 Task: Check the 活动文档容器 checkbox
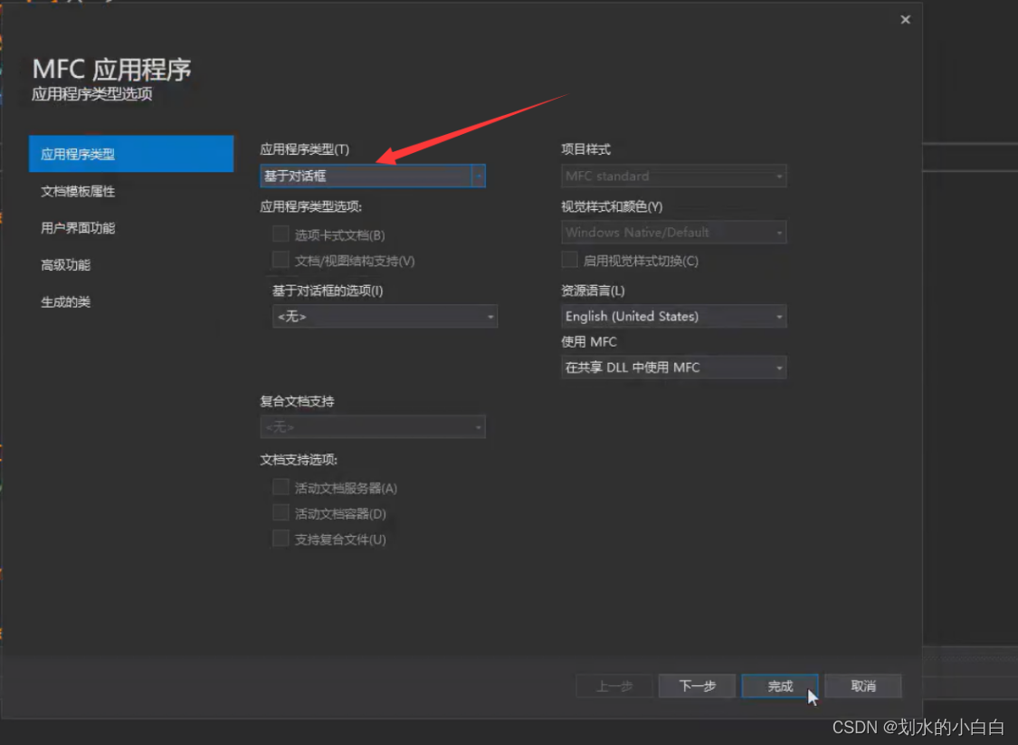tap(281, 513)
